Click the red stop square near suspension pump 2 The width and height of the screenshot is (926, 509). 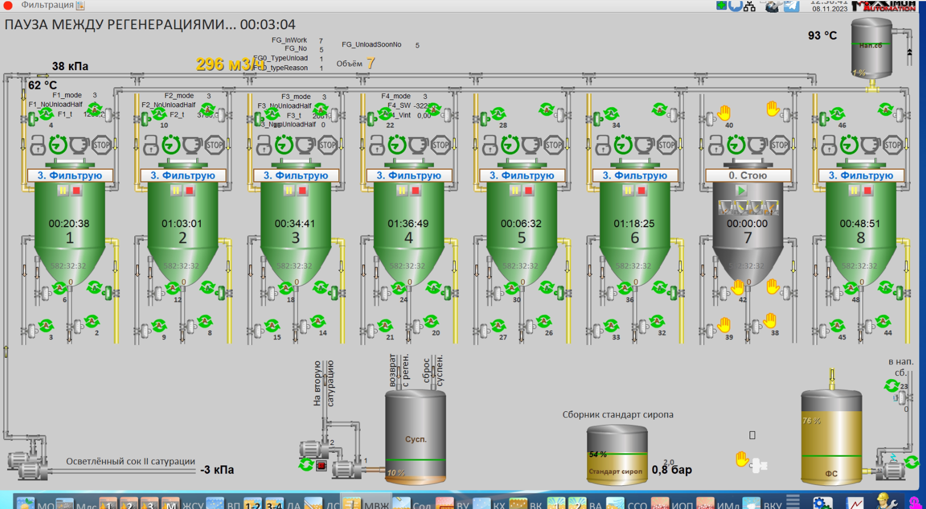point(321,465)
